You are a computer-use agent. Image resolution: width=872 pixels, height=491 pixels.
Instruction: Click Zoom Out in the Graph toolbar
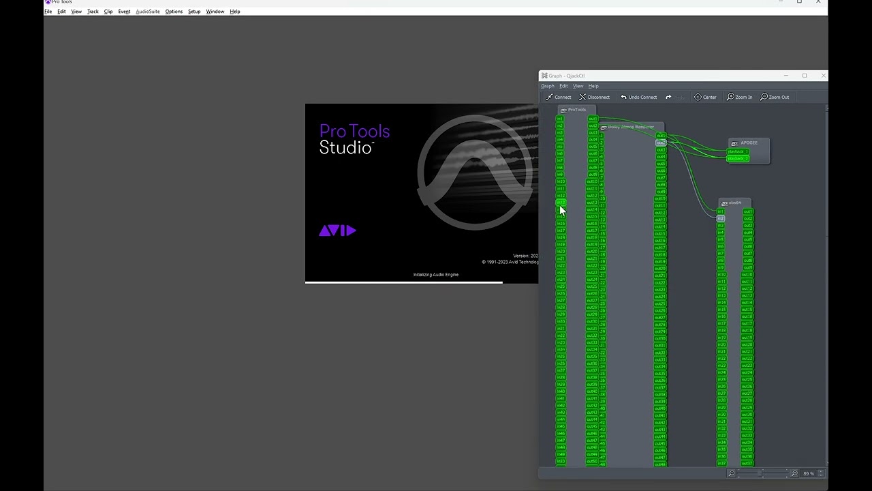coord(774,97)
